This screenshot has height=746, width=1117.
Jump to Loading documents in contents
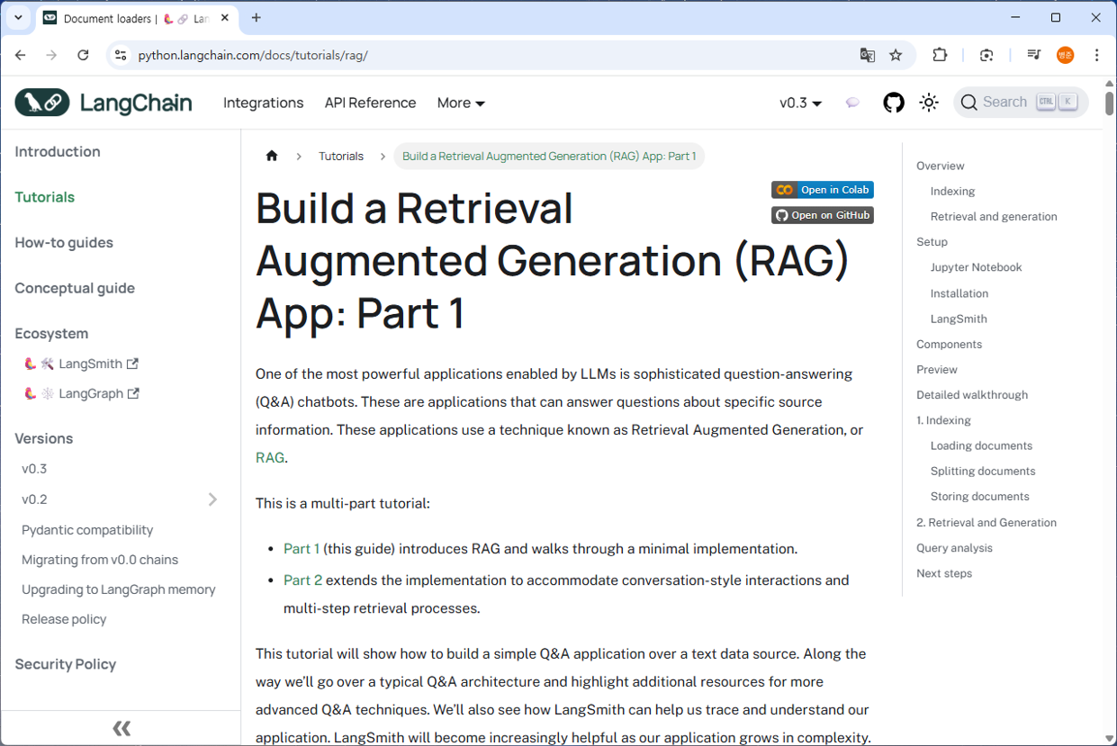click(981, 445)
